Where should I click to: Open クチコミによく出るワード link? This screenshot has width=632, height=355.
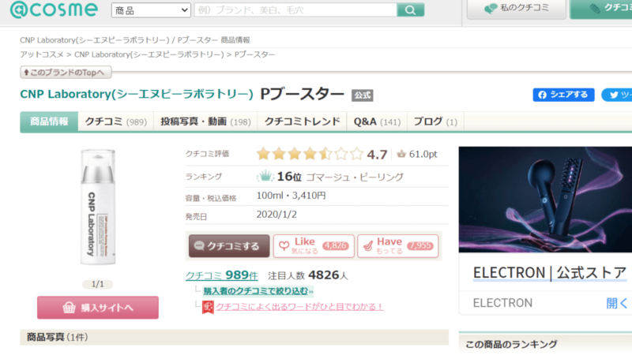[x=299, y=307]
